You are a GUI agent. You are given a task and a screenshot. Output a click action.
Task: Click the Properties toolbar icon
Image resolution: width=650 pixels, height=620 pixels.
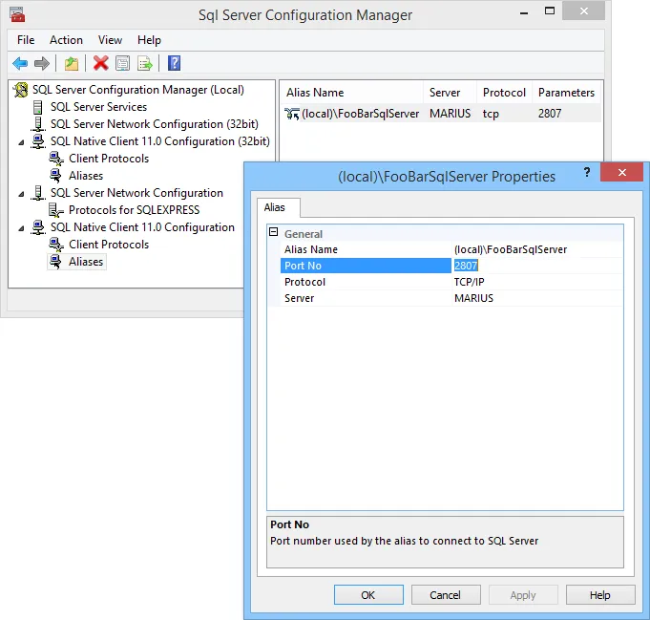pyautogui.click(x=123, y=63)
